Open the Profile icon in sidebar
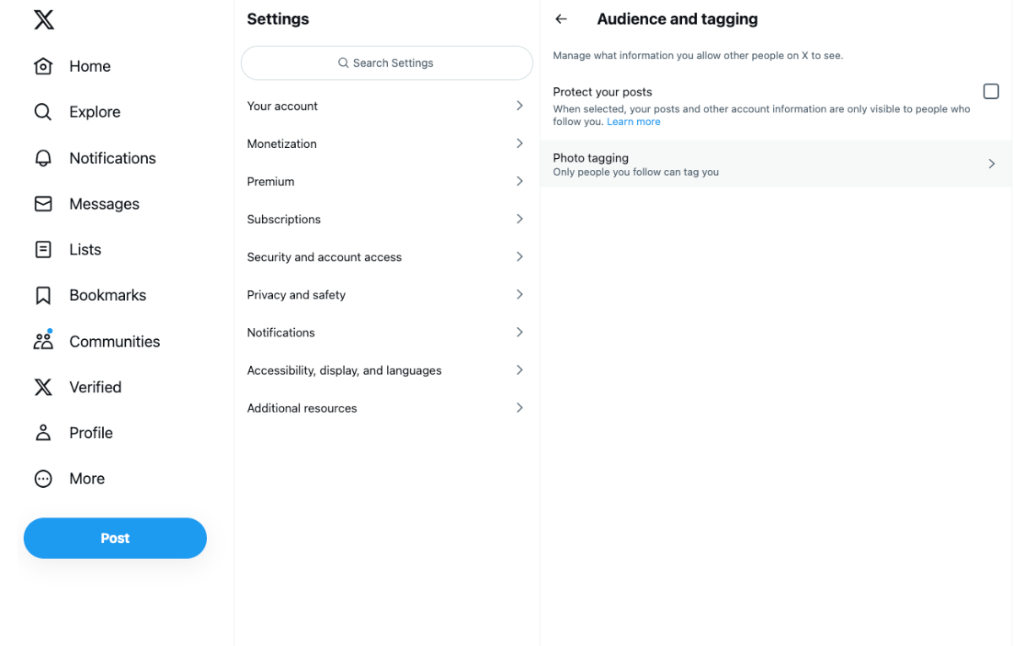The height and width of the screenshot is (646, 1014). (43, 432)
